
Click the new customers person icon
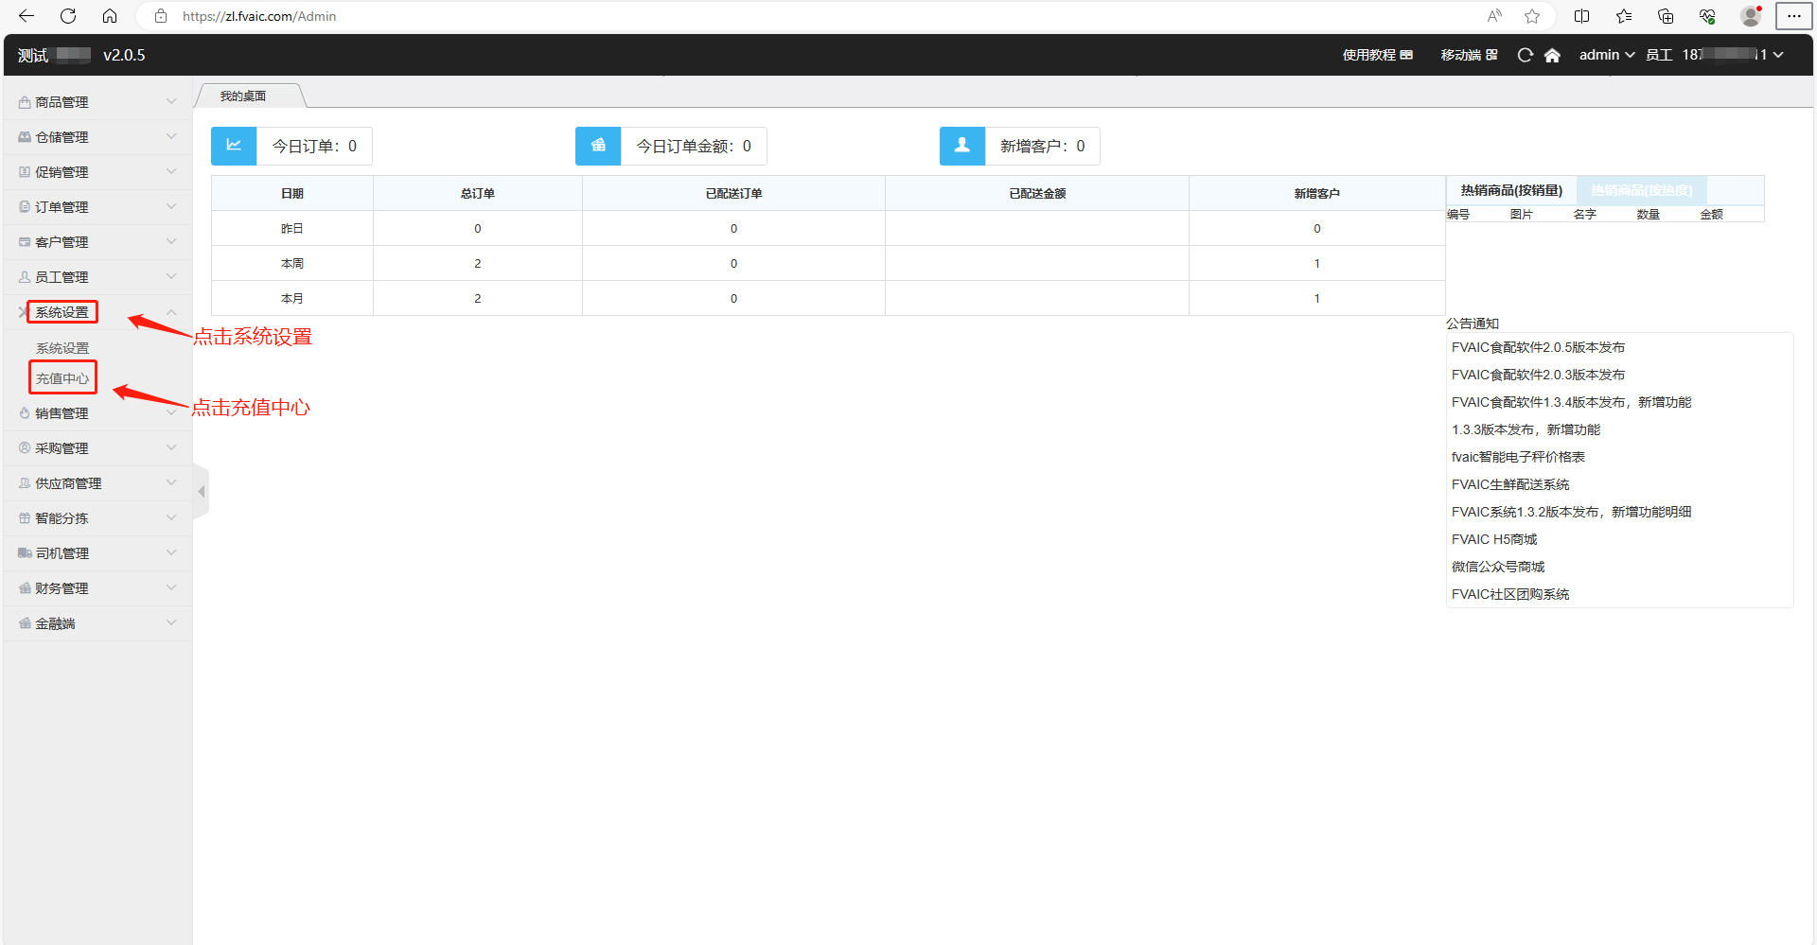pos(962,146)
